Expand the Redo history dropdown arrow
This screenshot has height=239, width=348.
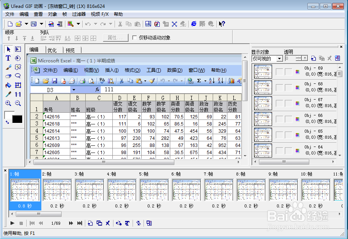point(110,24)
